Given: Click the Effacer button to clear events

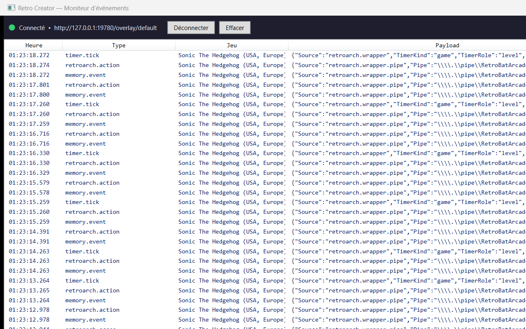Looking at the screenshot, I should point(235,28).
